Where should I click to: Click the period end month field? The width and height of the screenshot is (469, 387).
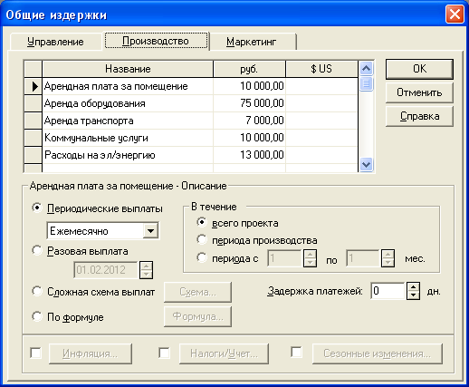[x=363, y=258]
